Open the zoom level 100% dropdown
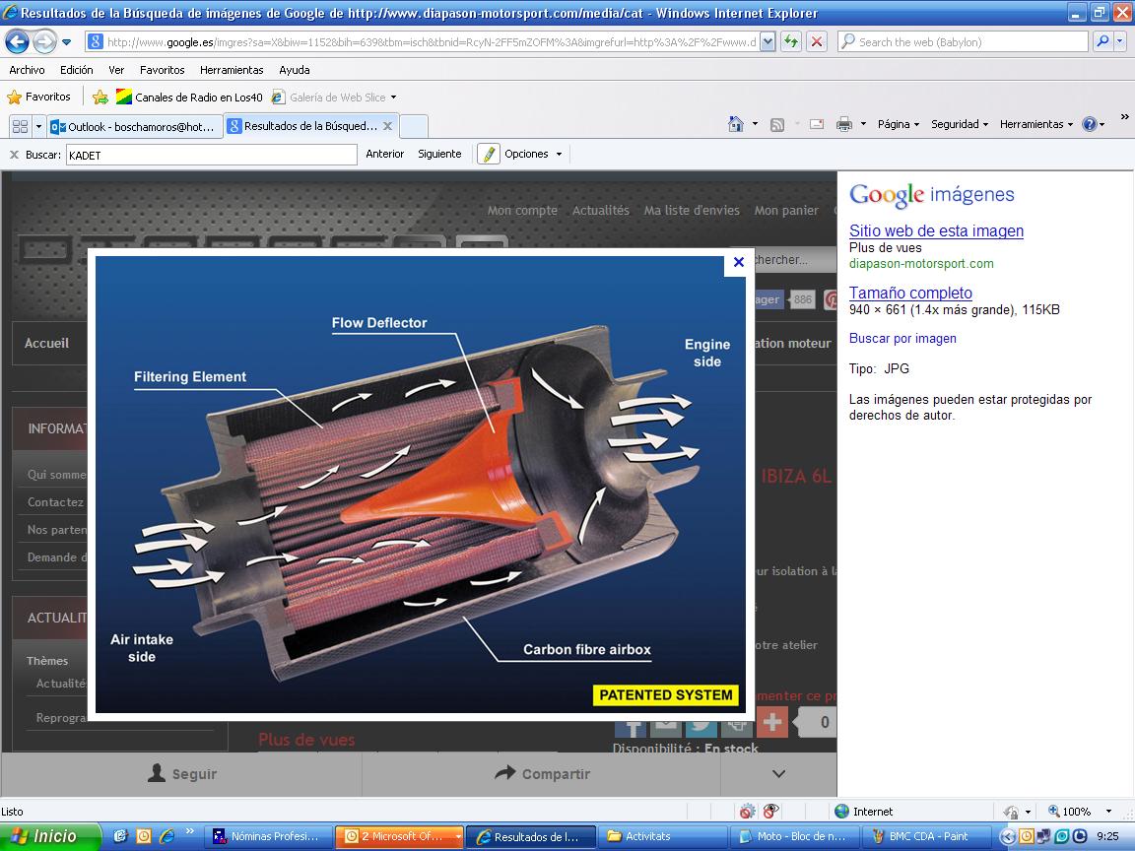Image resolution: width=1135 pixels, height=851 pixels. coord(1110,812)
